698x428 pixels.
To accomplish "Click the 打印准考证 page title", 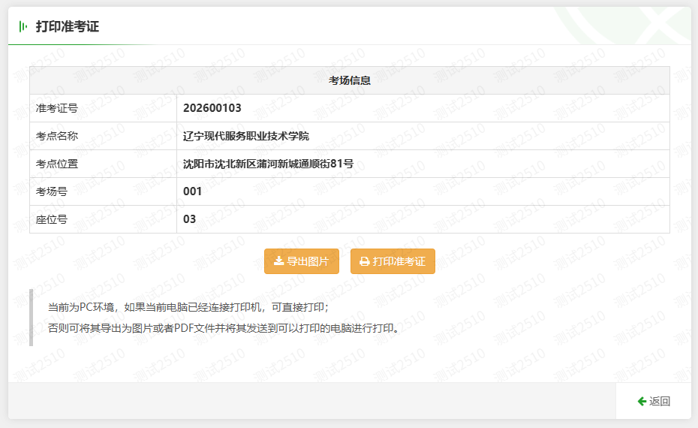I will tap(68, 27).
